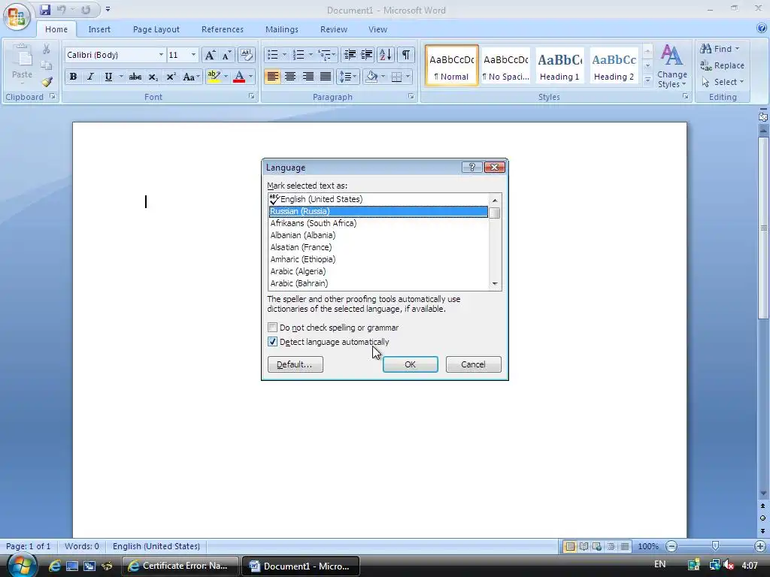
Task: Click Increase Indent icon
Action: coord(367,54)
